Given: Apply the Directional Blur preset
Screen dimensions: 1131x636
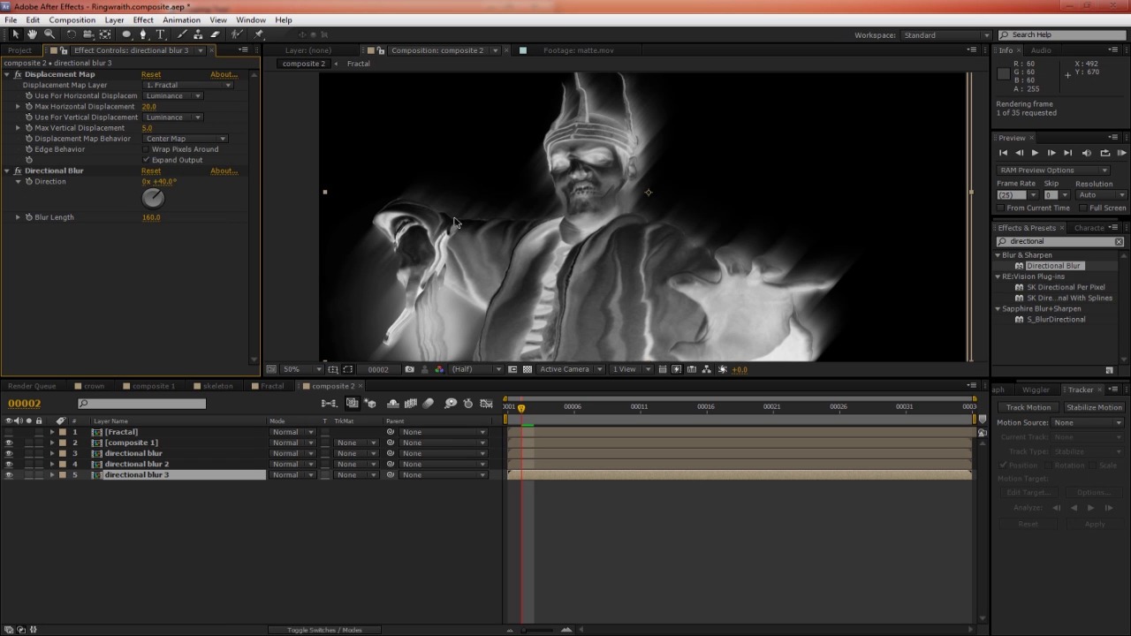Looking at the screenshot, I should click(1053, 266).
